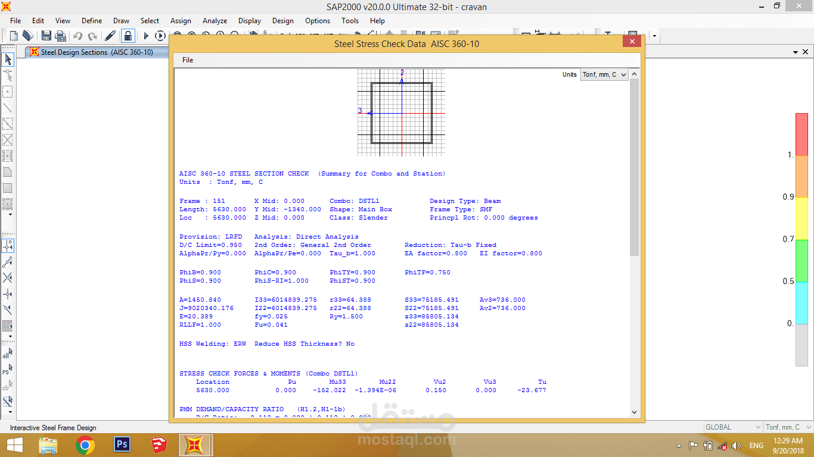Select the Quick Draw Secondary Beams tool
The width and height of the screenshot is (814, 457).
click(8, 156)
